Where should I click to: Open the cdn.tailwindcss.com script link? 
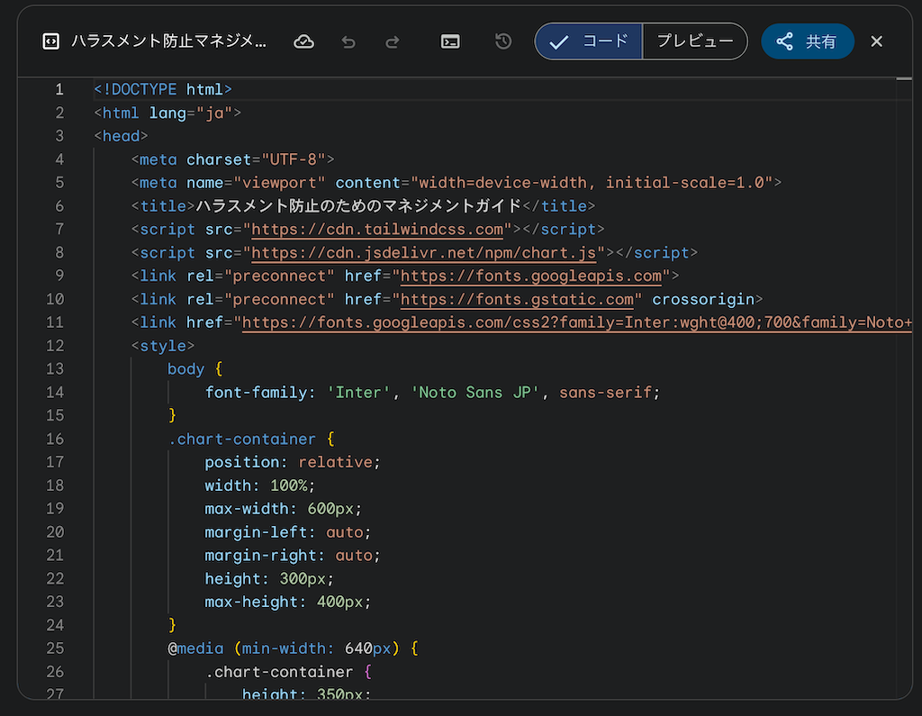(377, 230)
